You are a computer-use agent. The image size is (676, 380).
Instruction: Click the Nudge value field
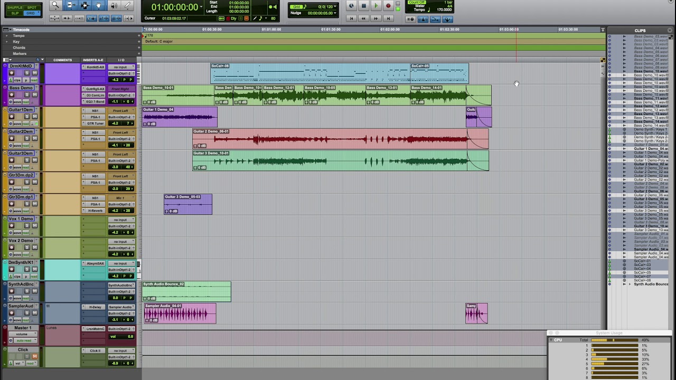tap(320, 13)
